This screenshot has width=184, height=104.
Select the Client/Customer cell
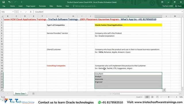(57, 49)
